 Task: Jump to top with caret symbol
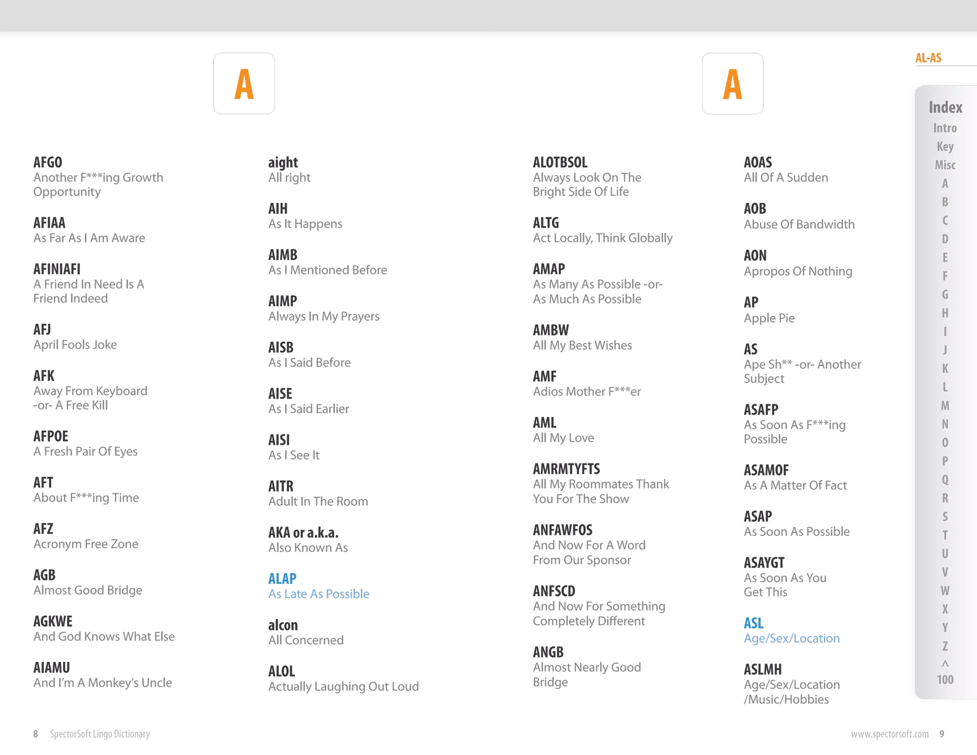point(945,663)
